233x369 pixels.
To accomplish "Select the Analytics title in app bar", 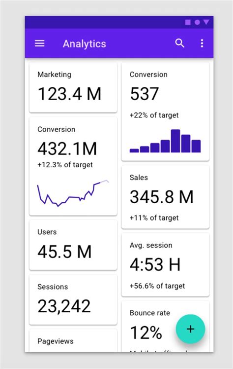I will [x=85, y=44].
